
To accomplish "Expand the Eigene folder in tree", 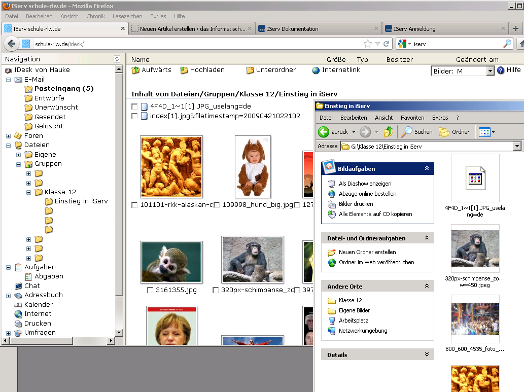I will pyautogui.click(x=19, y=155).
